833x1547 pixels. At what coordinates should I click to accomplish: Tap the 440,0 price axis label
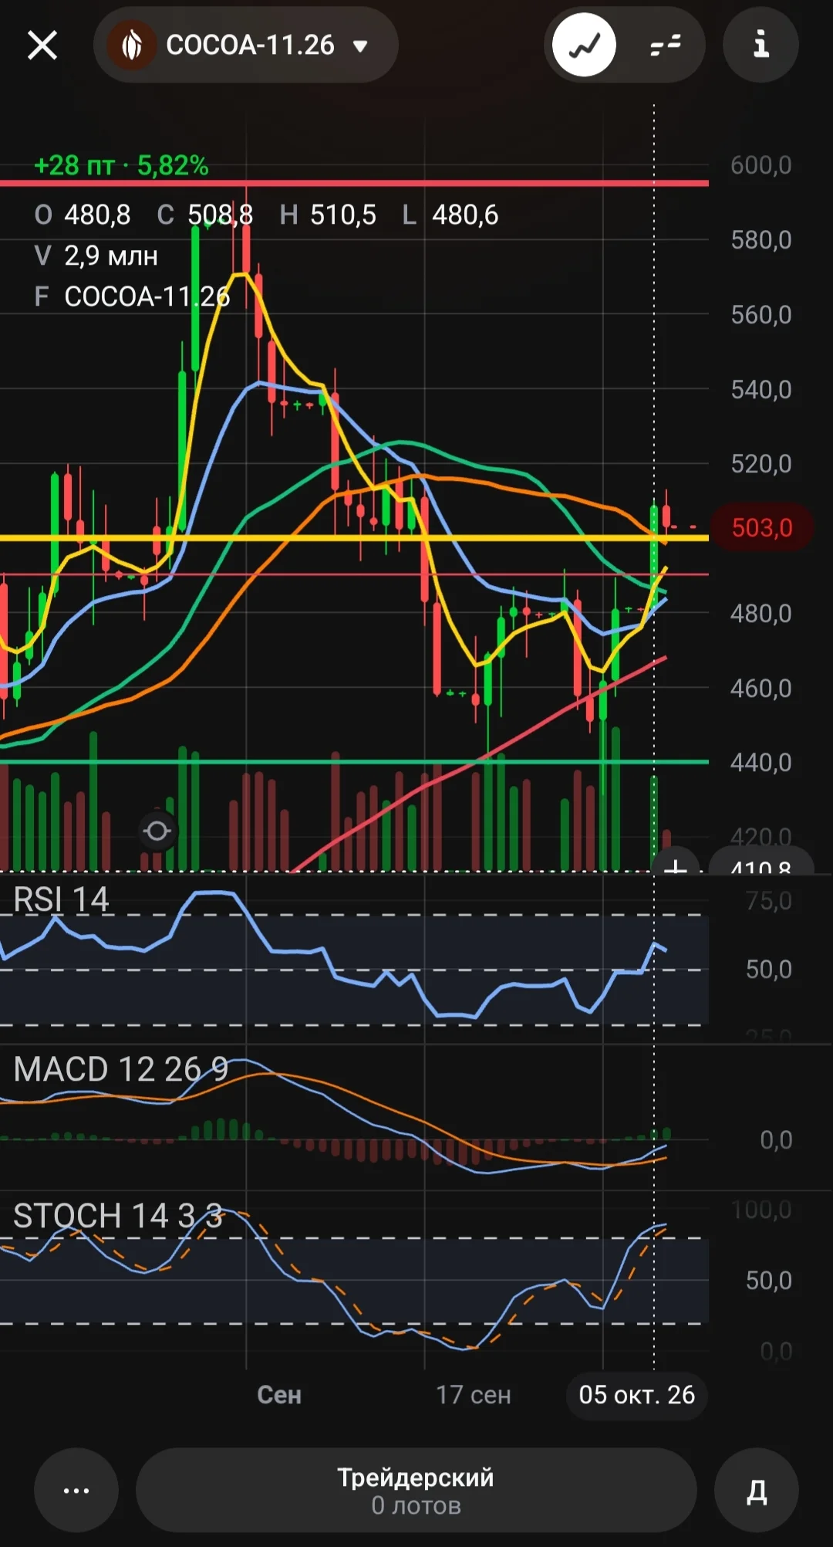(761, 762)
